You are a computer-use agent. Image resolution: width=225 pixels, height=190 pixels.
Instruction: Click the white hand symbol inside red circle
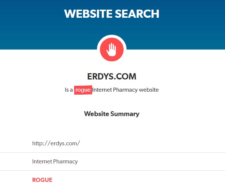tap(111, 50)
